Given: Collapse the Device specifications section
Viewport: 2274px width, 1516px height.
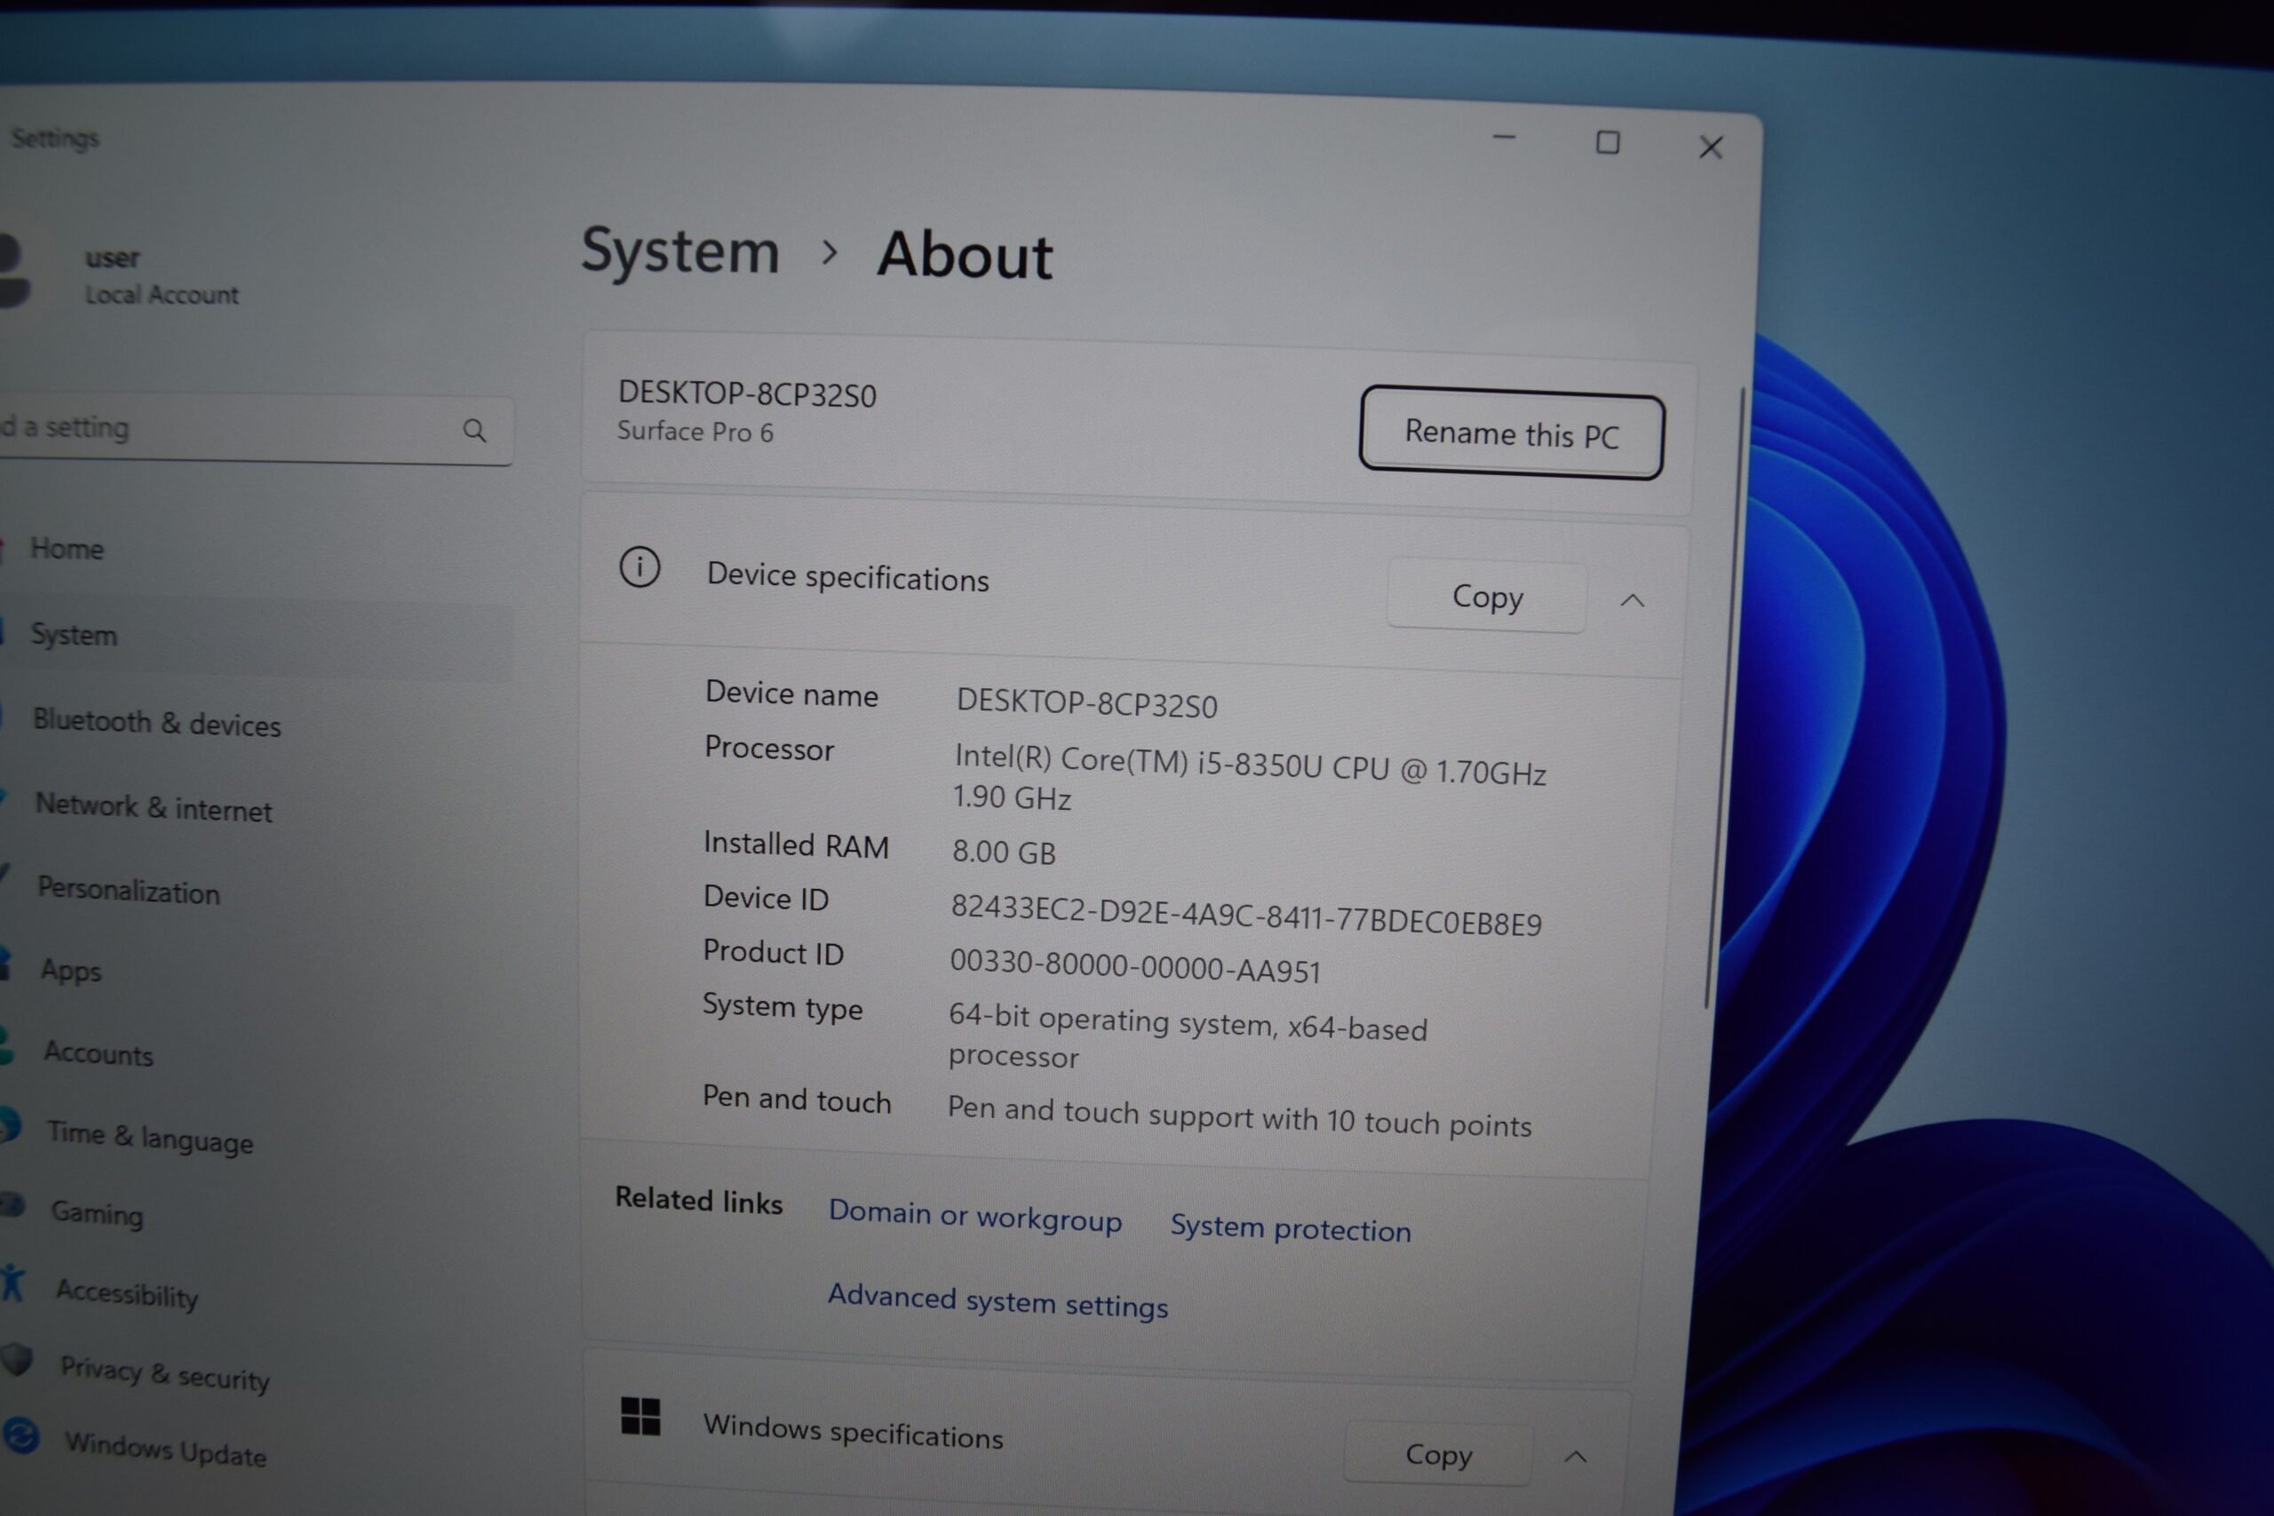Looking at the screenshot, I should [1632, 600].
